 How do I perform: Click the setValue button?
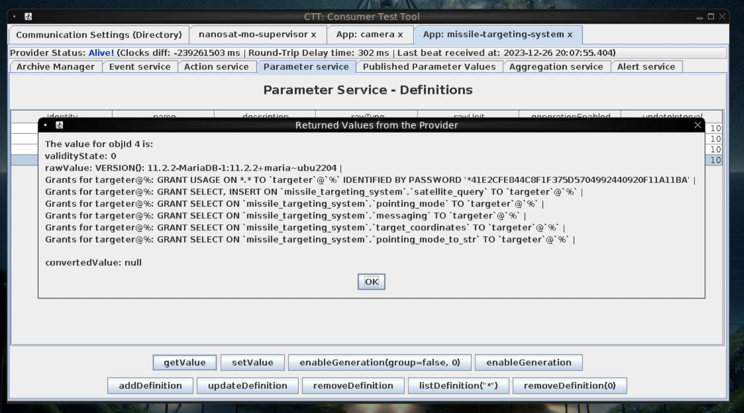pos(252,362)
